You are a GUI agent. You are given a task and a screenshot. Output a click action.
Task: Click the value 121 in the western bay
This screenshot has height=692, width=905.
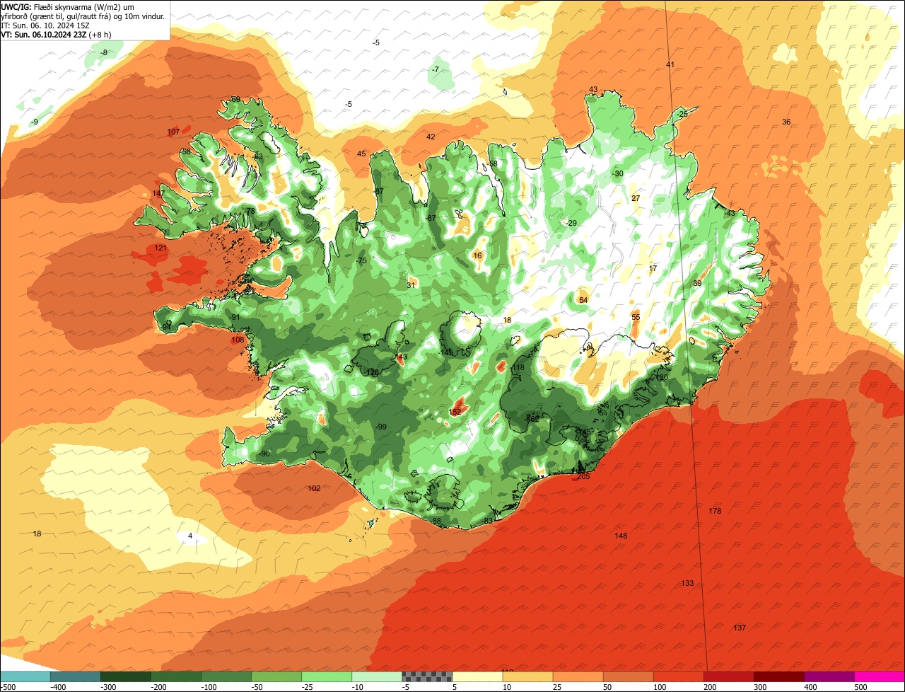click(x=160, y=248)
